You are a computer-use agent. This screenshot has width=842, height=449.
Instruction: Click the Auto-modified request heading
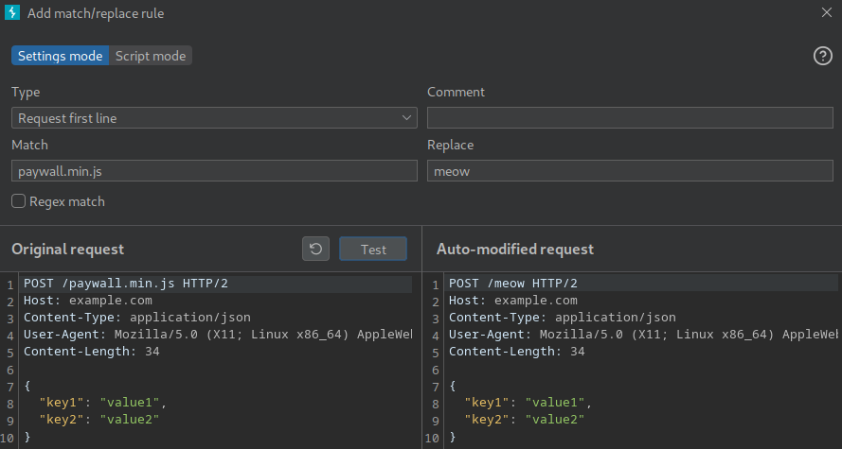[515, 250]
